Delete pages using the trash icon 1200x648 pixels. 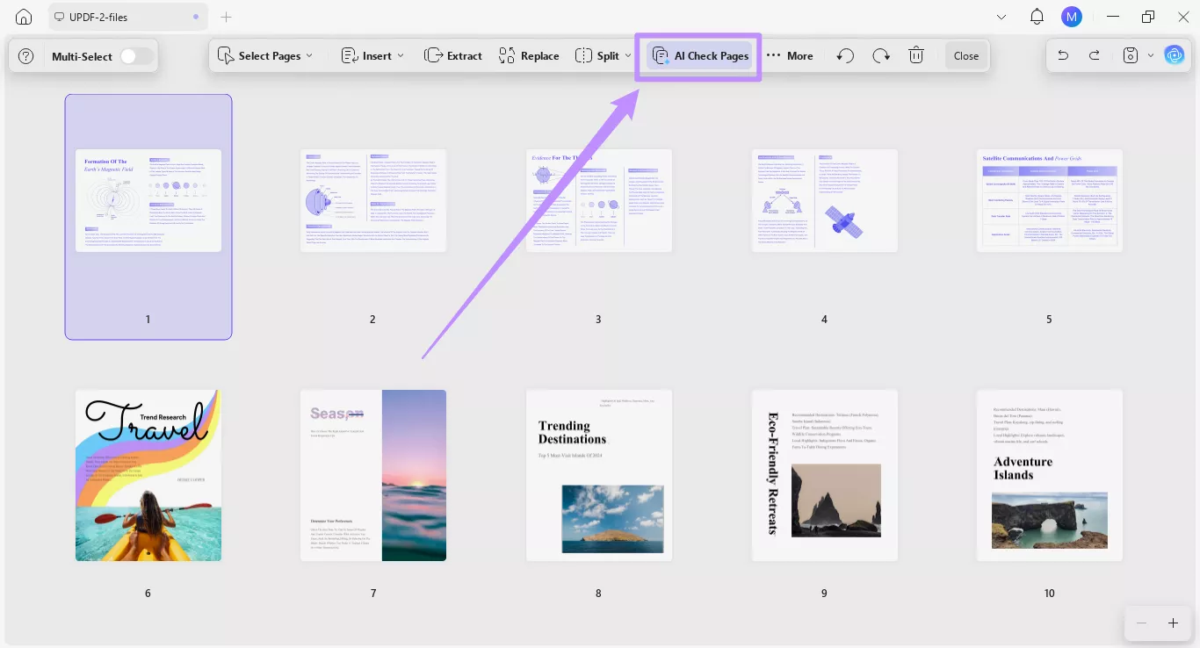pos(916,55)
